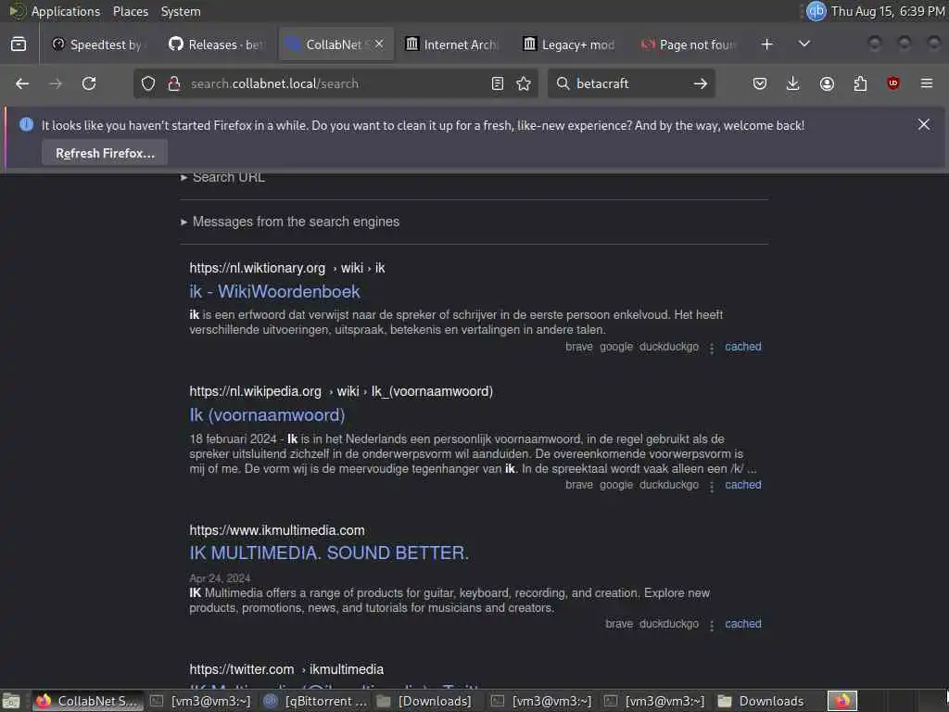Click the search magnifier icon
Viewport: 949px width, 712px height.
563,83
